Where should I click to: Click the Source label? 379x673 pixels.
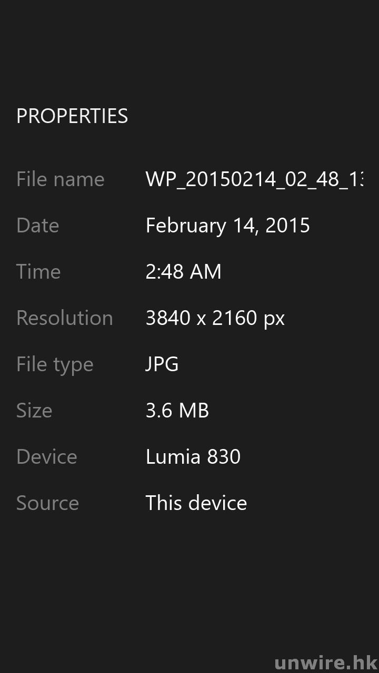(47, 503)
